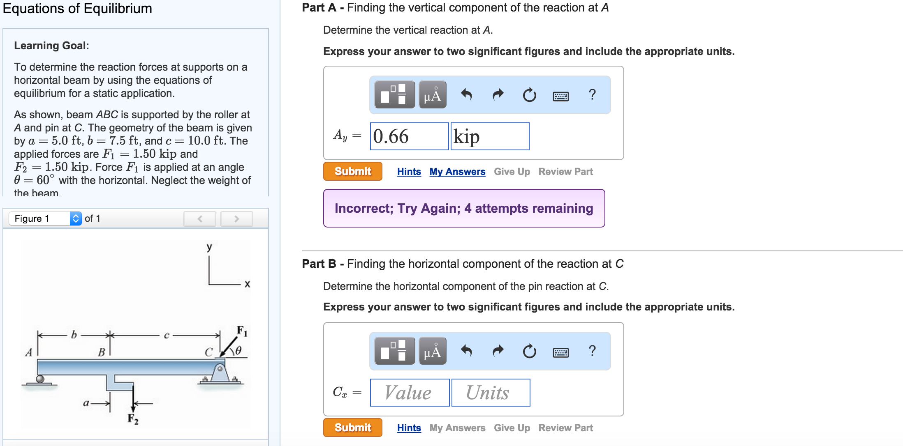Screen dimensions: 903x446
Task: Open templates icon in Part B toolbar
Action: click(395, 351)
